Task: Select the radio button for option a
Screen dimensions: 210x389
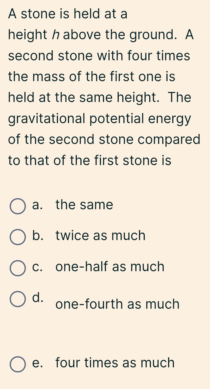Action: pyautogui.click(x=18, y=206)
